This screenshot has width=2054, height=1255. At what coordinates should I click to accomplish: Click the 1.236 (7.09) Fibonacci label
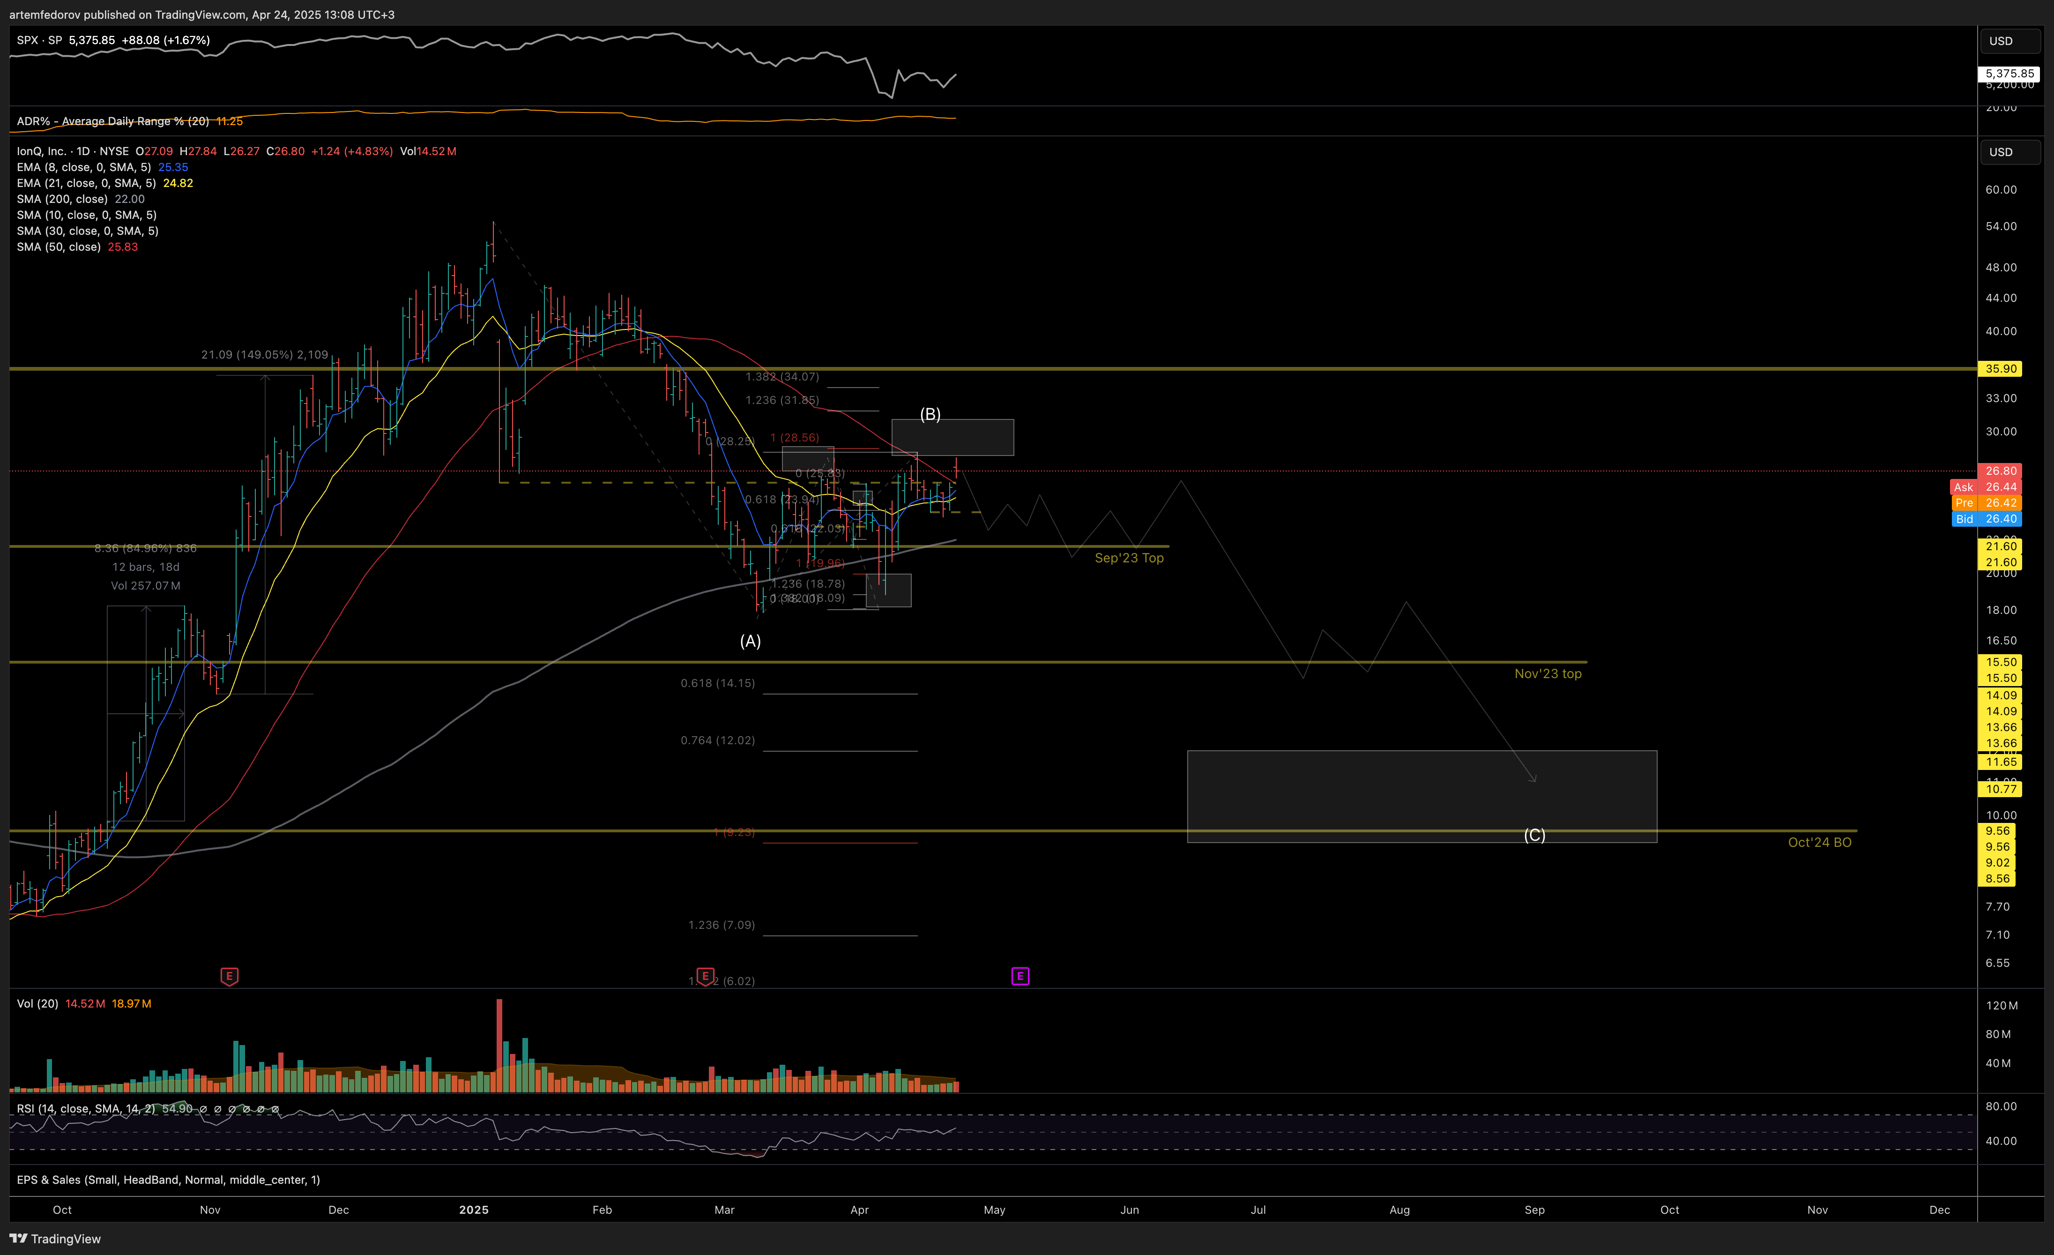point(722,925)
